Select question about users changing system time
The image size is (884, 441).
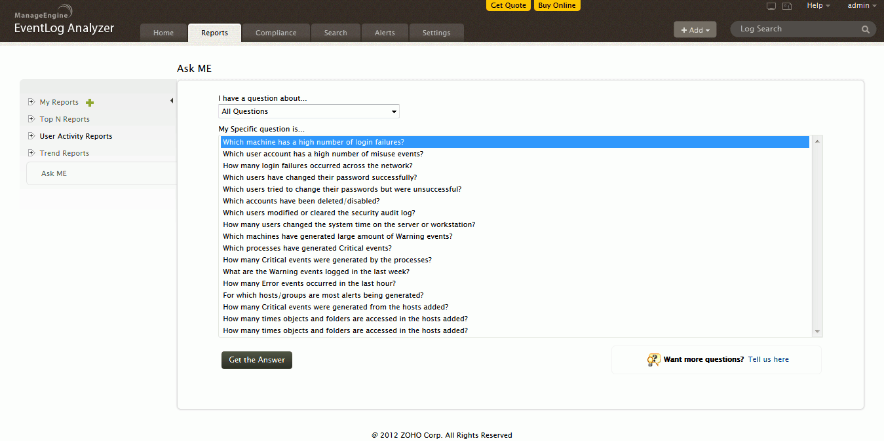point(515,224)
